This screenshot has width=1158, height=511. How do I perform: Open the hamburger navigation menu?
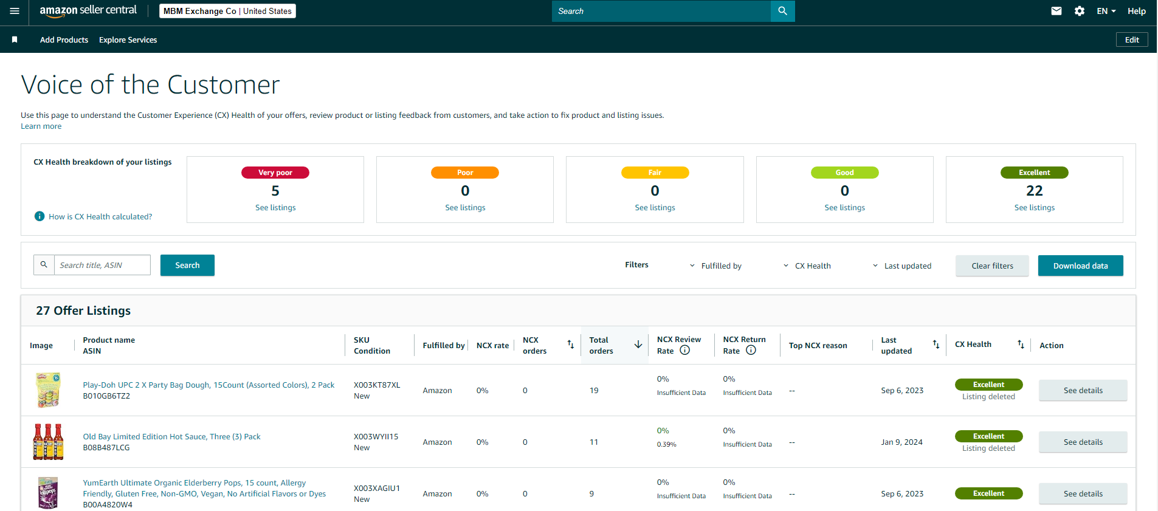click(x=15, y=11)
